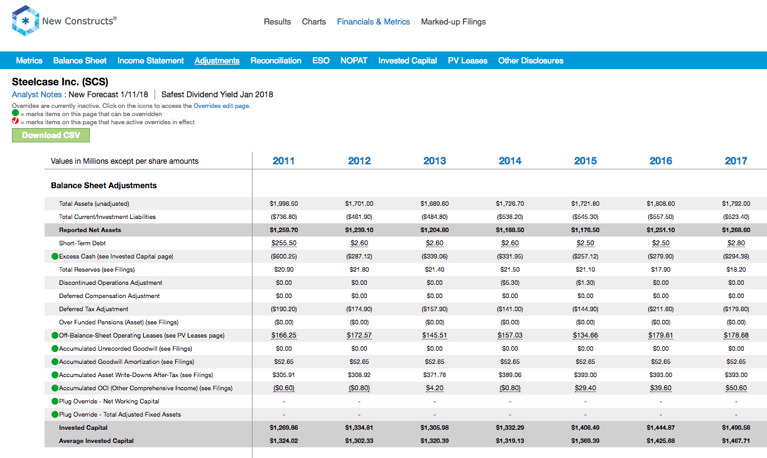Open the Other Disclosures tab
Viewport: 767px width, 458px height.
531,60
